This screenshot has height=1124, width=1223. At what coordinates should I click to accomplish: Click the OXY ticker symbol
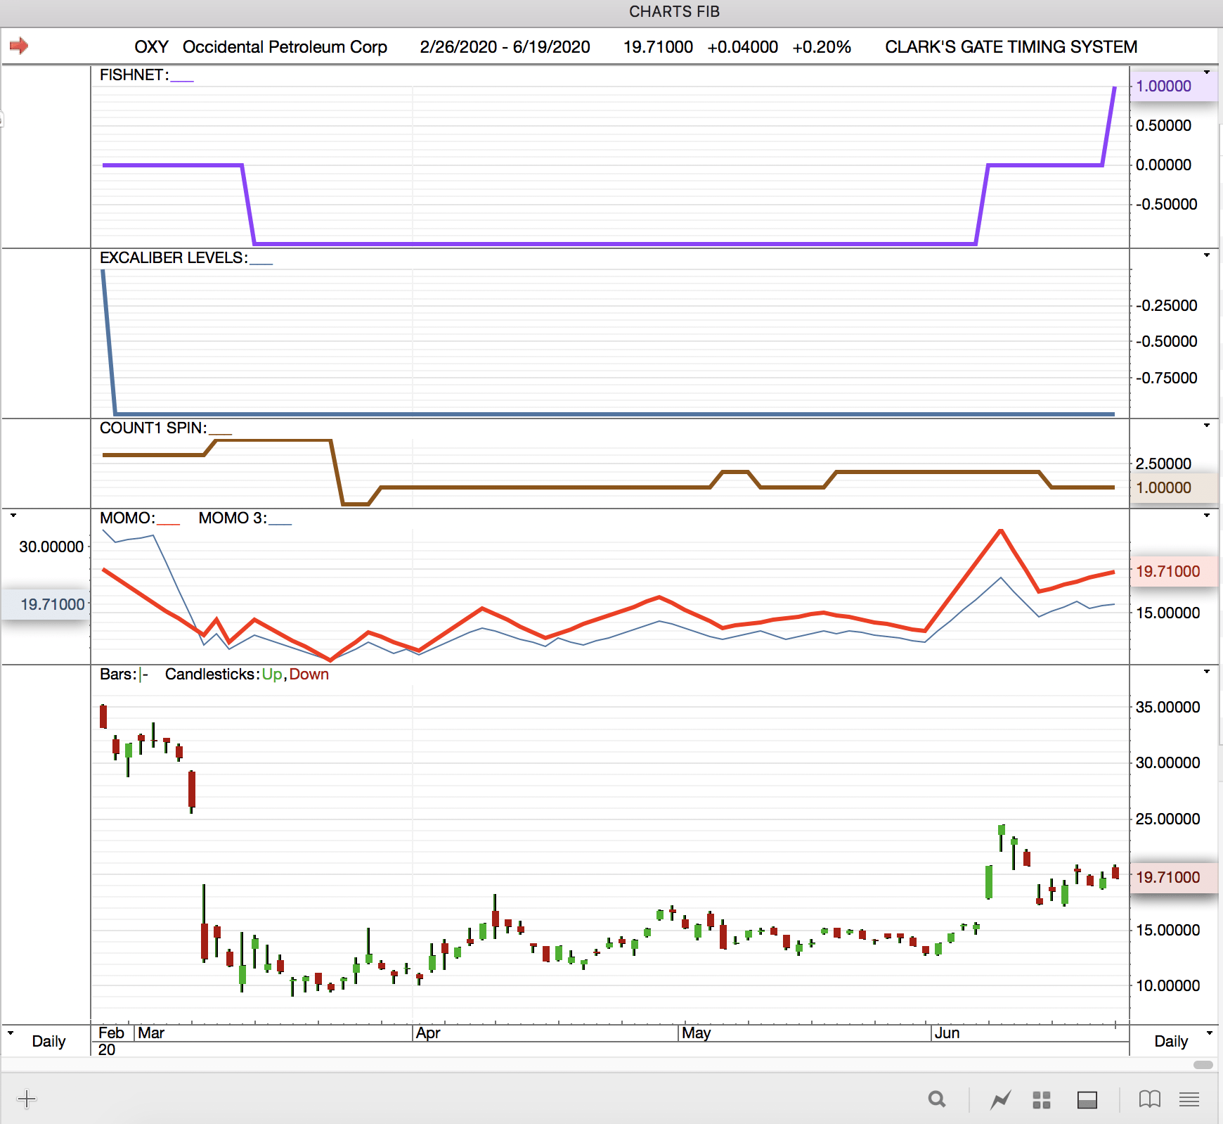tap(151, 47)
